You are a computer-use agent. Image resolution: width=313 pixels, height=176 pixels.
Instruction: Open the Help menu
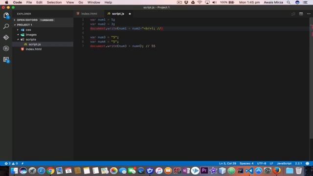108,2
